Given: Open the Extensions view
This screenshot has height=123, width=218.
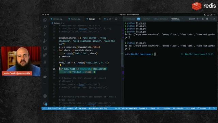Looking at the screenshot, I should point(45,55).
